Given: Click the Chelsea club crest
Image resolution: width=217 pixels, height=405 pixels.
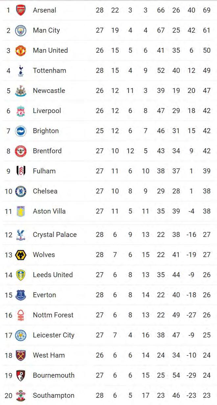Looking at the screenshot, I should coord(21,191).
